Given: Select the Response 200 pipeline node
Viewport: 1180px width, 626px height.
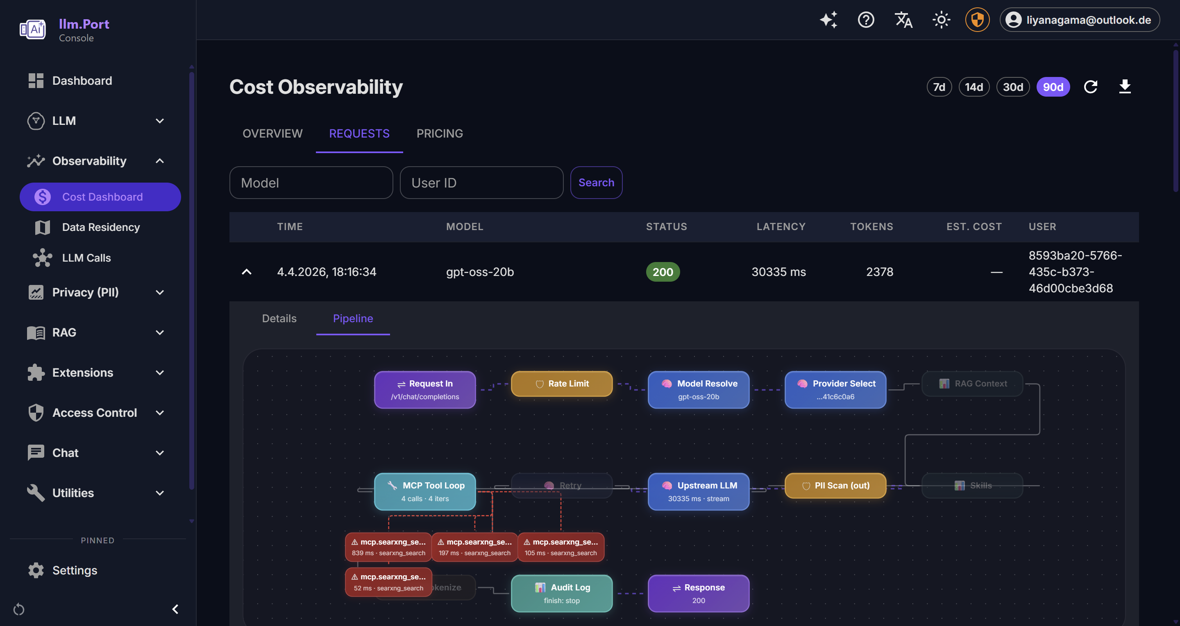Looking at the screenshot, I should tap(699, 594).
